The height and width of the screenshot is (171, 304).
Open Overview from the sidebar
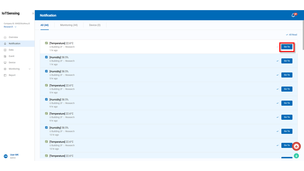(x=13, y=37)
